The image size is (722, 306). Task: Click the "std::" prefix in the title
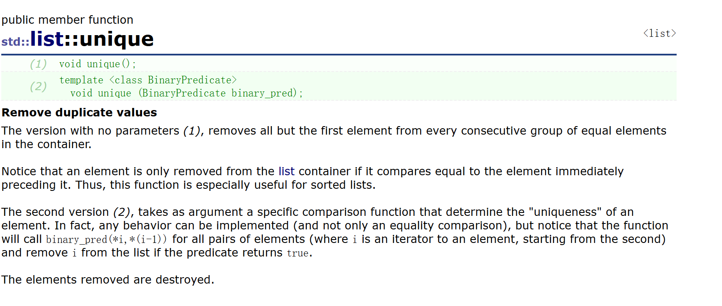pyautogui.click(x=15, y=42)
